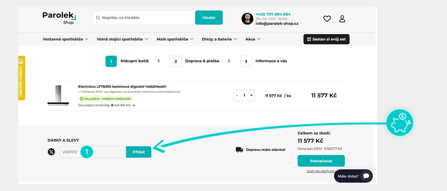
Task: Increase quantity with plus button
Action: pos(252,96)
